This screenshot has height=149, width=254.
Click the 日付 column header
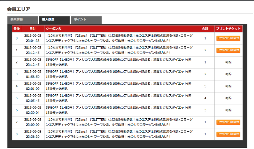(x=33, y=29)
